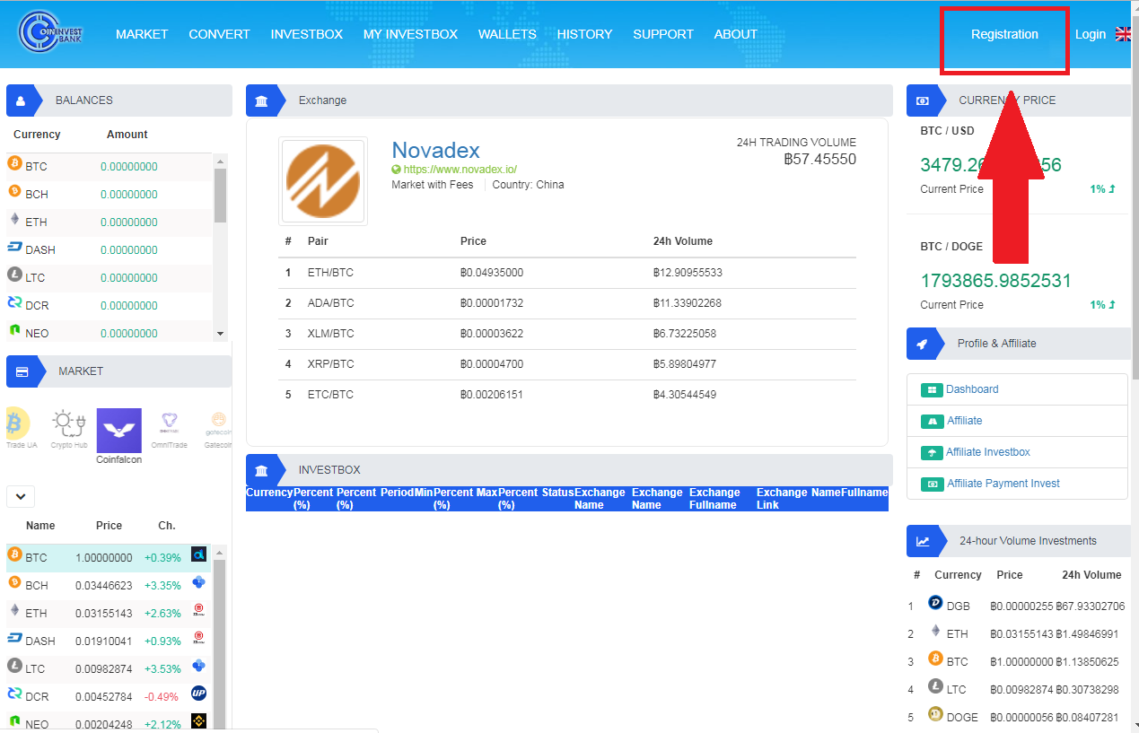This screenshot has width=1139, height=733.
Task: View the HISTORY page
Action: coord(584,34)
